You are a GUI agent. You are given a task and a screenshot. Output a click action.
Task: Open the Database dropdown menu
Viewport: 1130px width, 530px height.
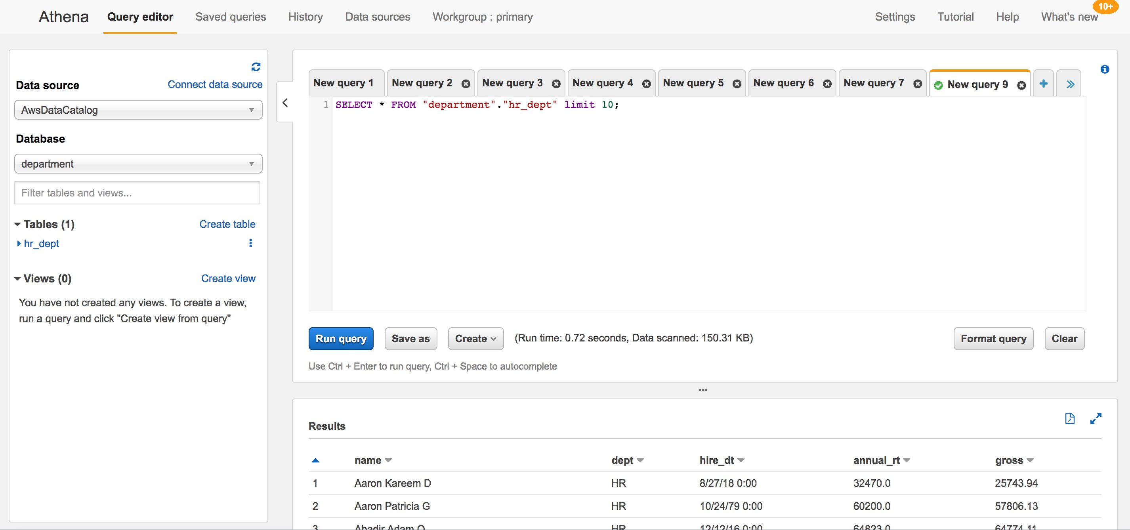click(x=138, y=164)
